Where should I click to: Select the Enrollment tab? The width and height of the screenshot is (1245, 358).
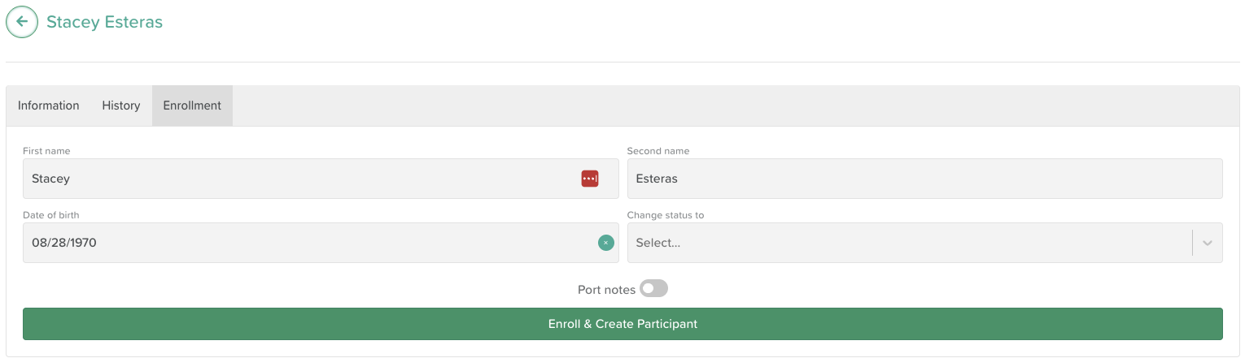pos(192,106)
